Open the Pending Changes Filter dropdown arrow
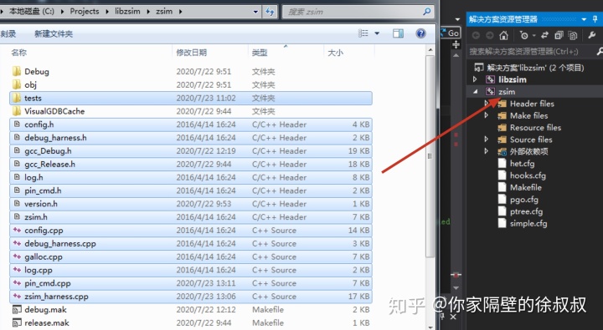 tap(534, 36)
